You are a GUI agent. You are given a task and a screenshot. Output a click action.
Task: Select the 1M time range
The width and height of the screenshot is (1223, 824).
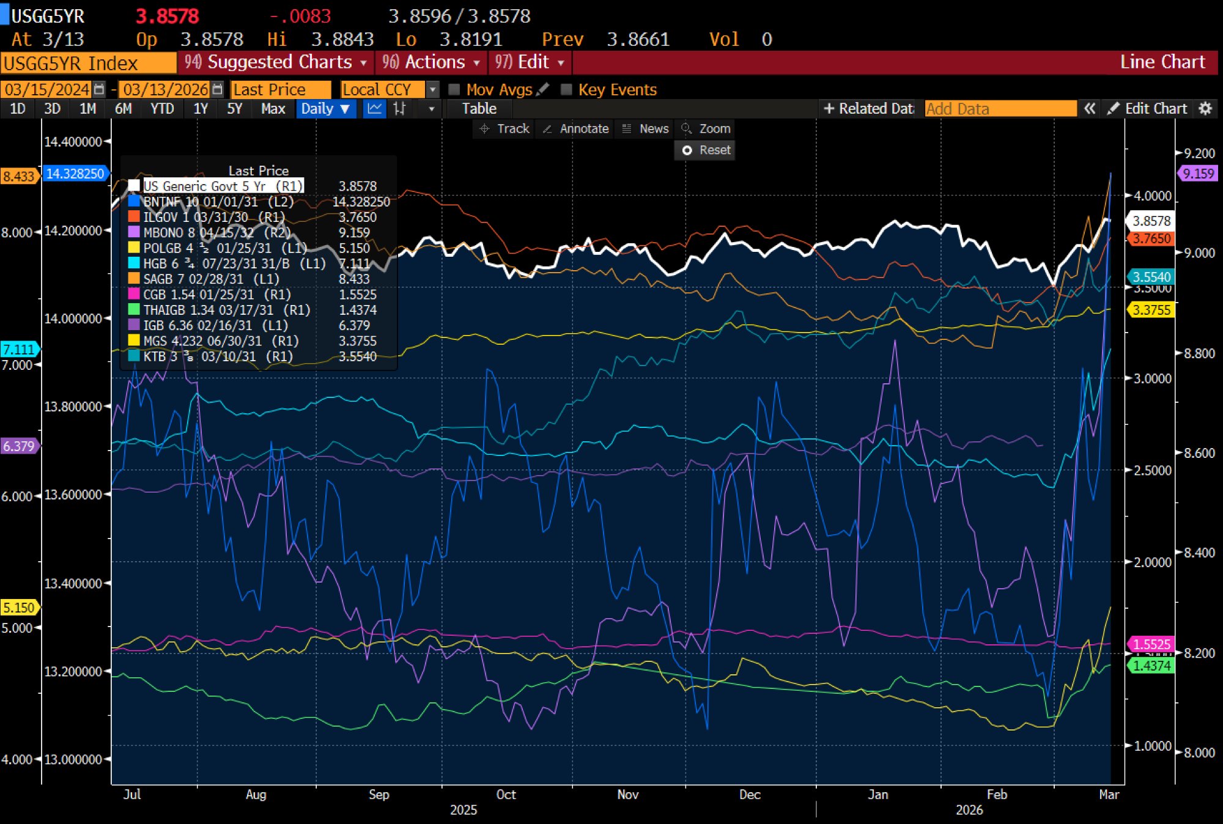pyautogui.click(x=87, y=109)
